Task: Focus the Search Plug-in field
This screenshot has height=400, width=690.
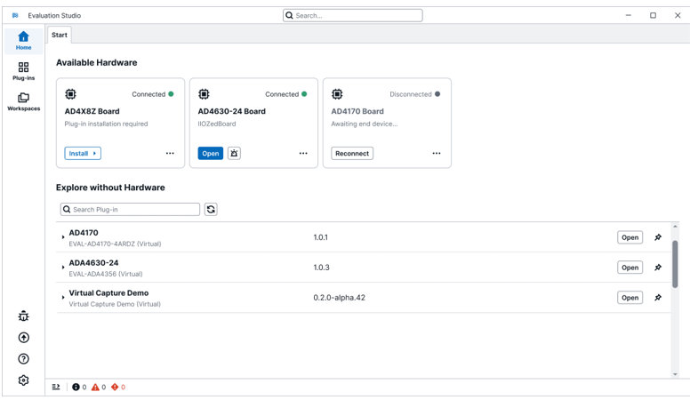Action: 130,210
